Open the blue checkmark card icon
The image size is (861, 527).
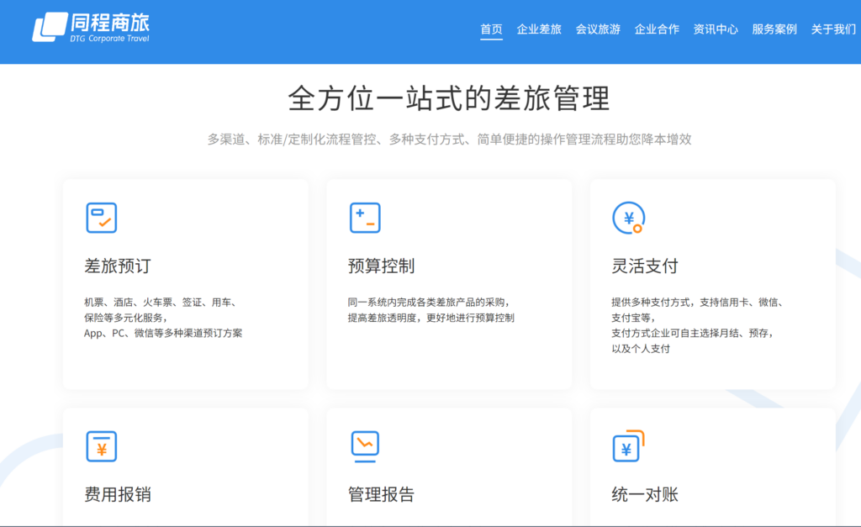tap(102, 218)
